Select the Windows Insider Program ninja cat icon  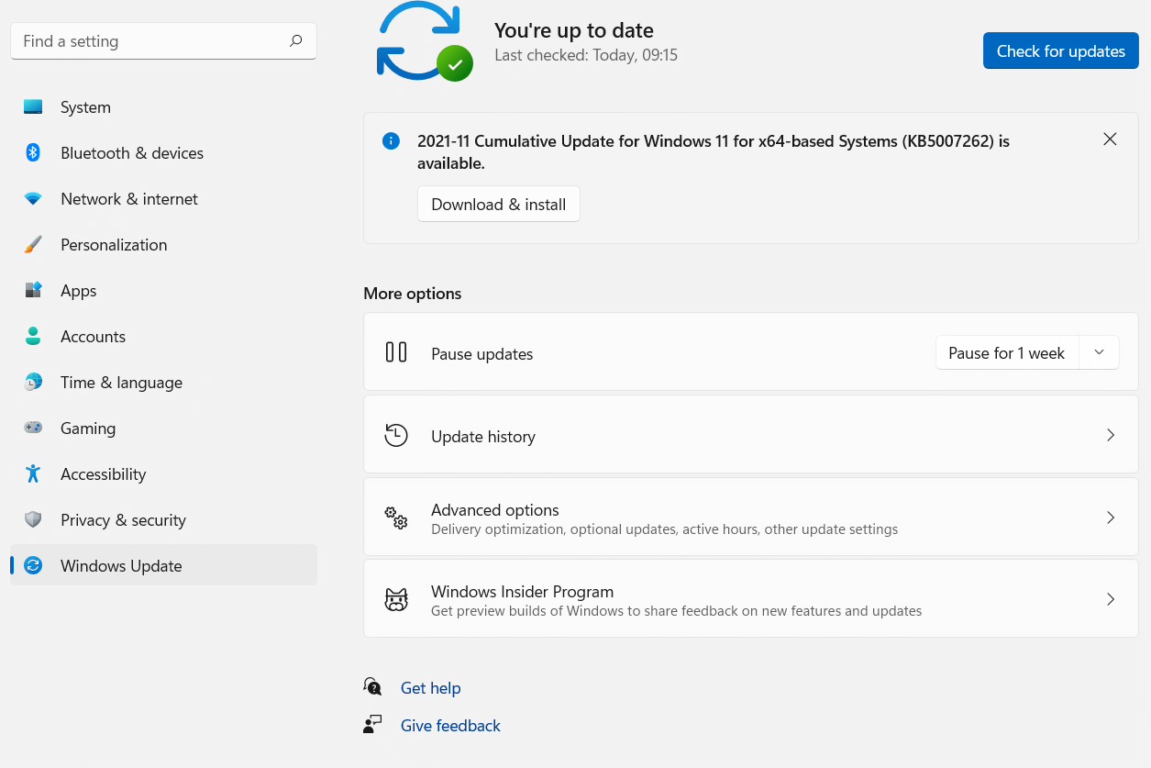point(396,599)
